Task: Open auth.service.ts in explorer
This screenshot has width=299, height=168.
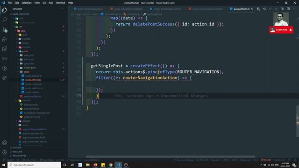Action: coord(31,109)
